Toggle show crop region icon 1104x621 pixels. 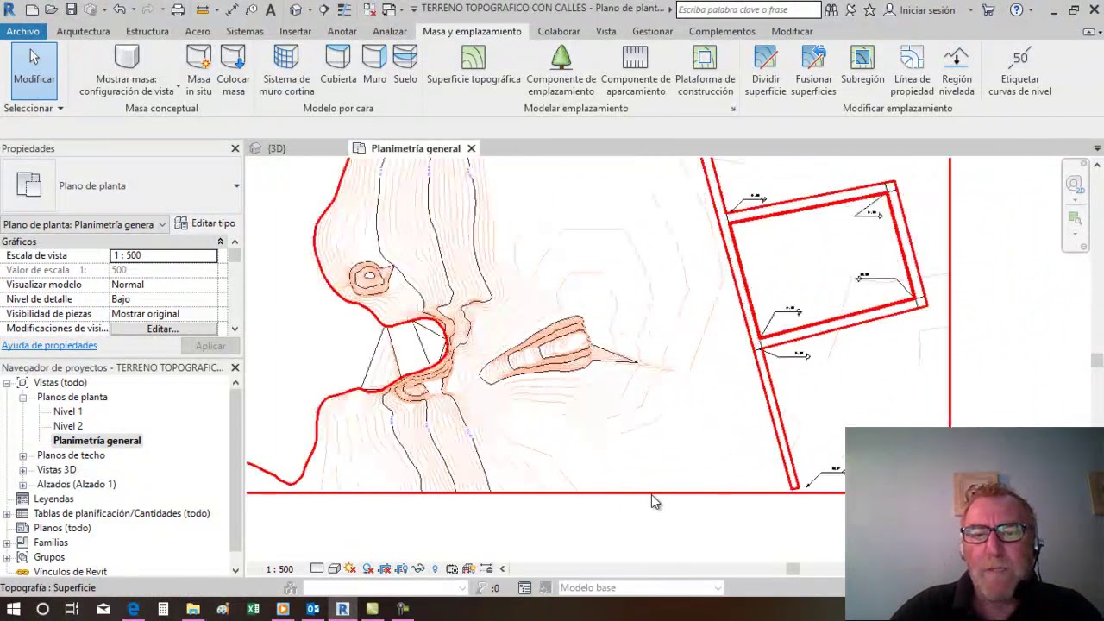(x=401, y=568)
